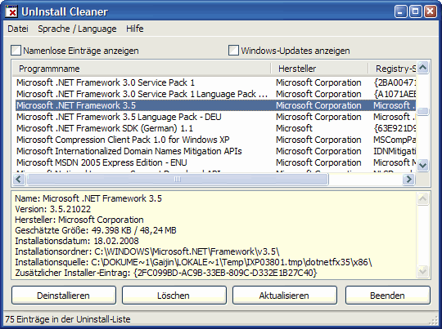The height and width of the screenshot is (329, 442).
Task: Click the Geschätzte Größe line
Action: pos(96,230)
